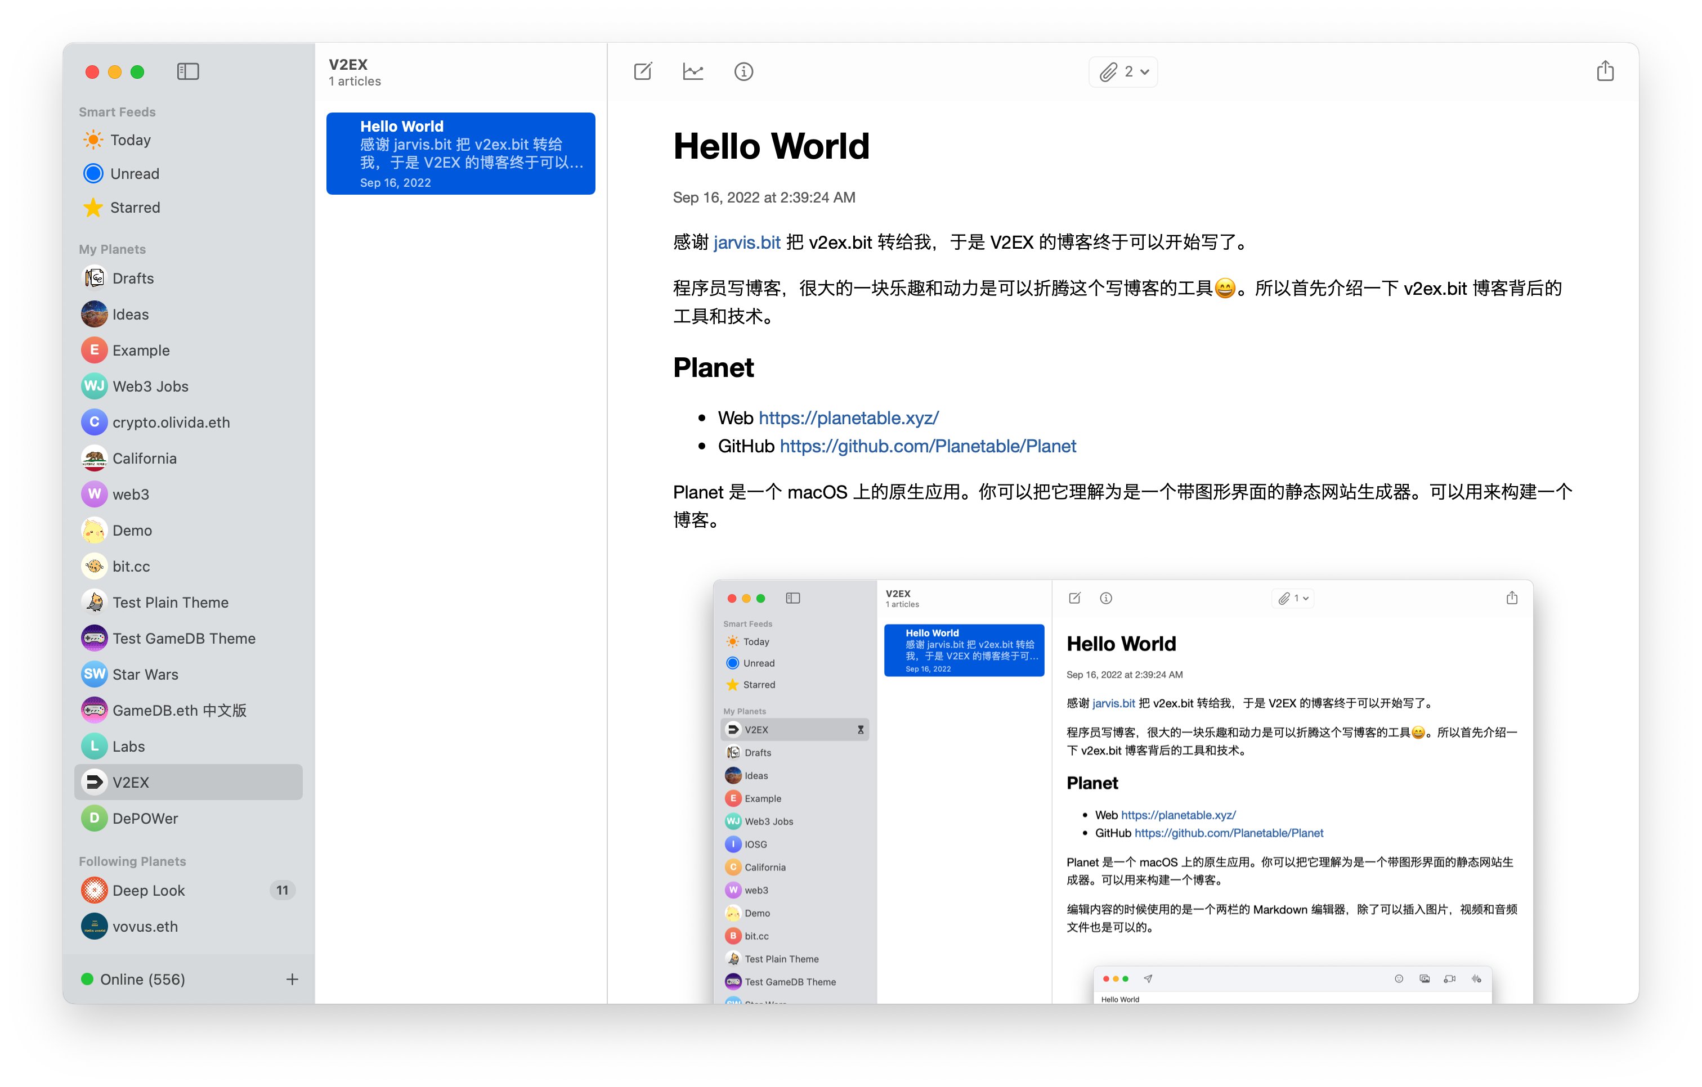The width and height of the screenshot is (1702, 1087).
Task: Click the plus button beside Online status
Action: (x=292, y=979)
